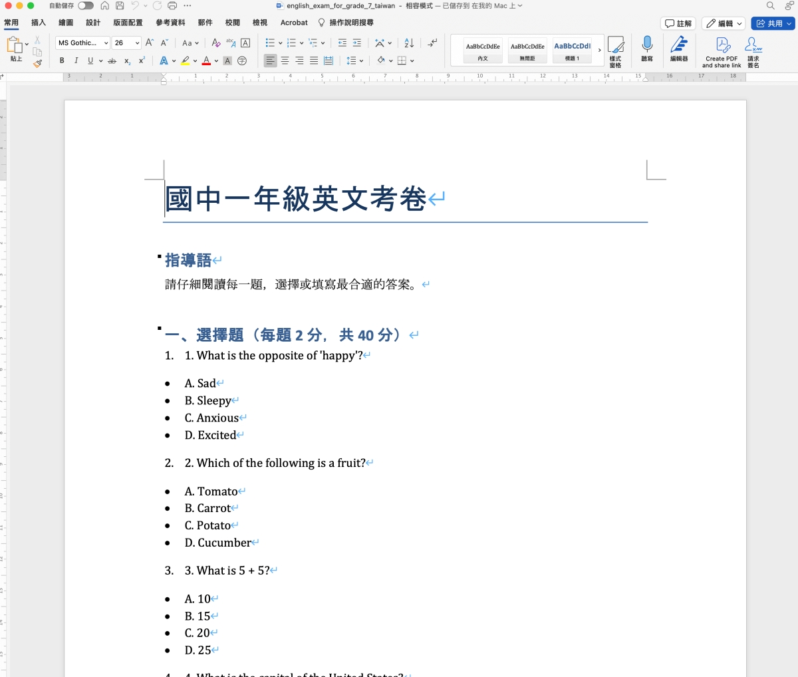The image size is (798, 677).
Task: Click the Editing (編輯) mode button
Action: coord(724,23)
